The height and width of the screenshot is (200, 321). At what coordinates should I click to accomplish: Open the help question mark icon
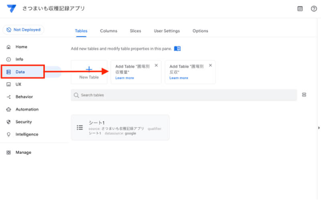pyautogui.click(x=314, y=9)
